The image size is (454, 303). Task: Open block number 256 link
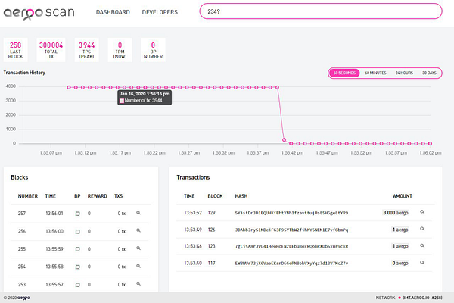(x=22, y=231)
